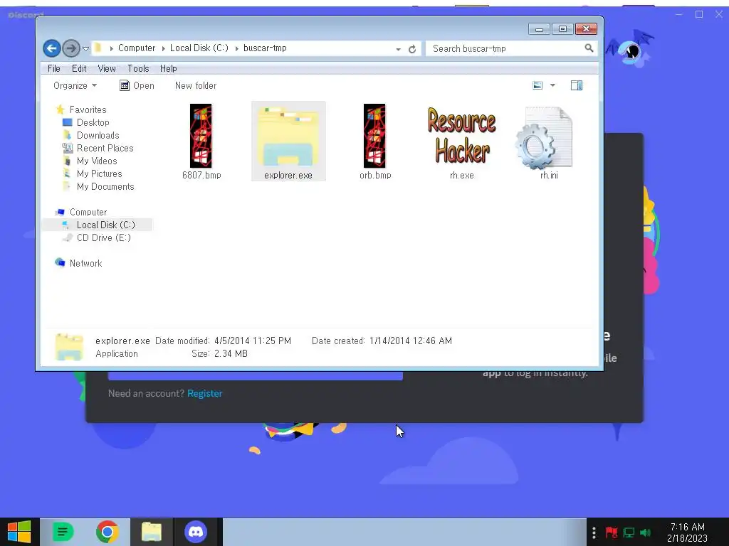This screenshot has height=546, width=729.
Task: Click the File Explorer taskbar icon
Action: (x=152, y=532)
